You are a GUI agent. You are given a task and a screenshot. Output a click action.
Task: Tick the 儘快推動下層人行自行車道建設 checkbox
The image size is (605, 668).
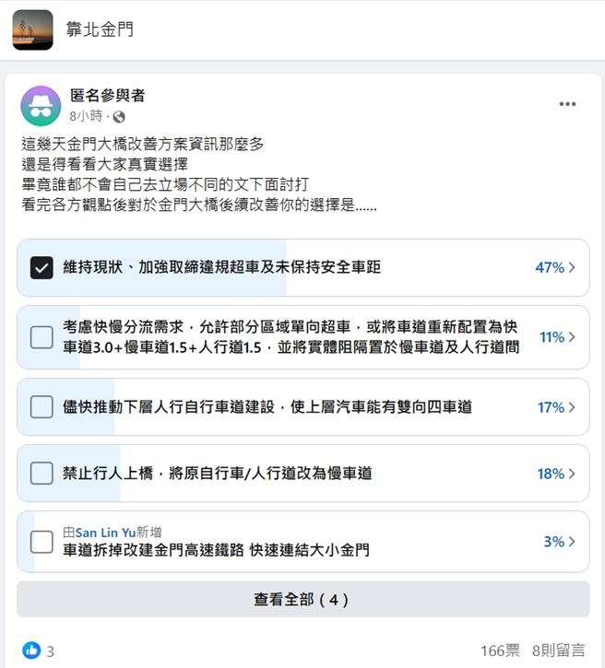(42, 406)
